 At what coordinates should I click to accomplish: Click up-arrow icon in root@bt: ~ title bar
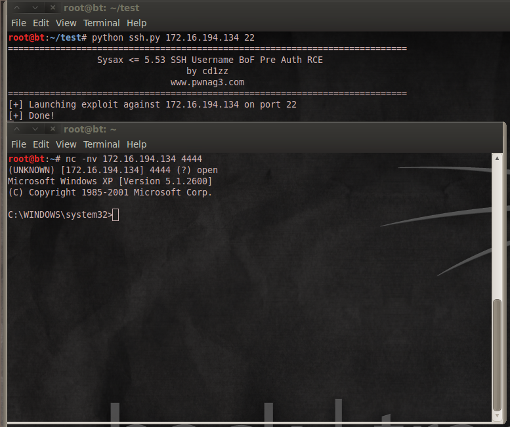(x=17, y=129)
